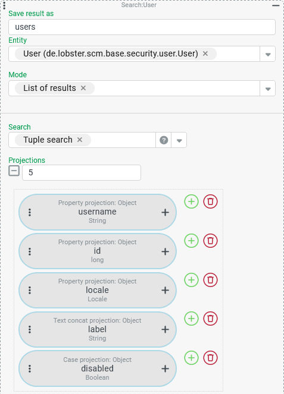Delete the disabled case projection

click(x=211, y=358)
